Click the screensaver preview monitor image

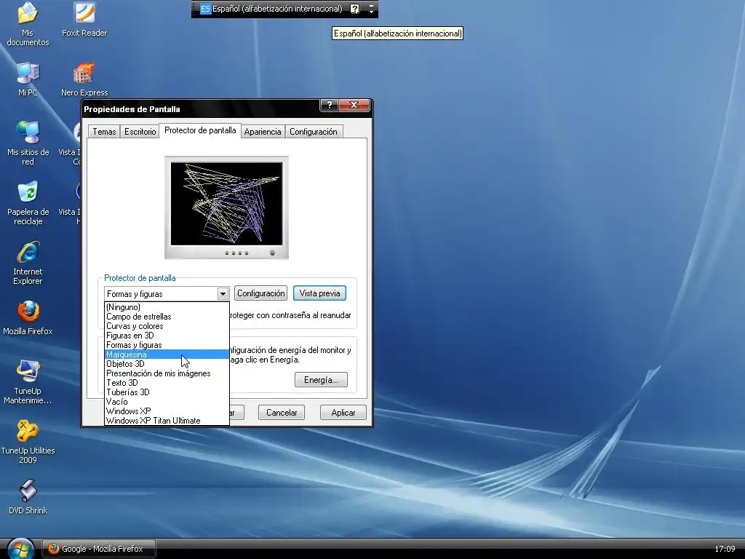point(226,207)
